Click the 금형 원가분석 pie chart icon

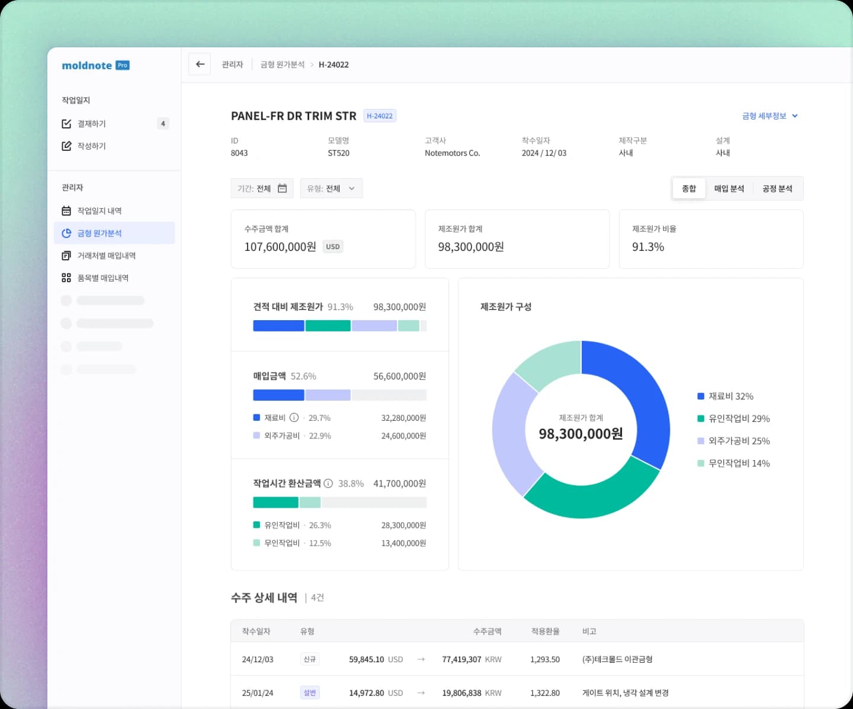(x=66, y=233)
